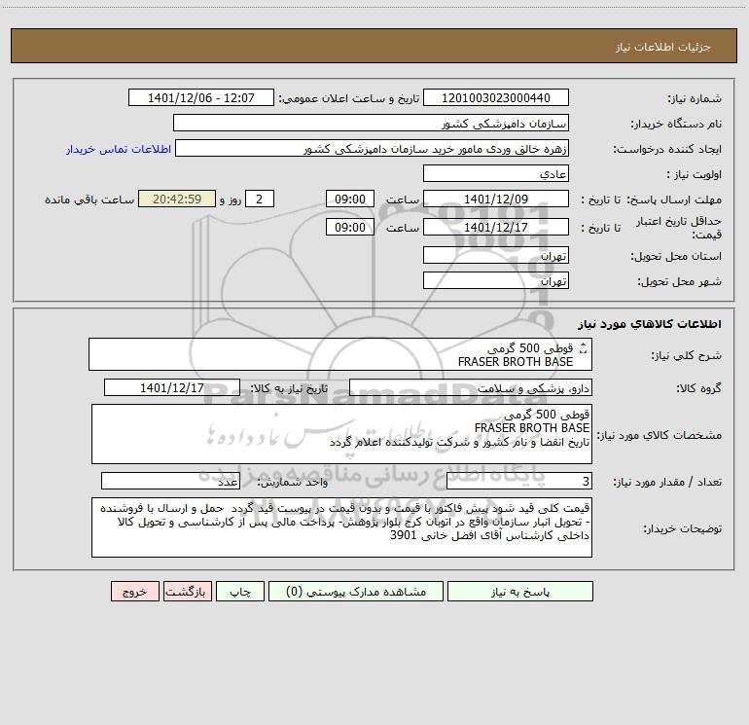Viewport: 749px width, 725px height.
Task: Click the response deadline date 1401/12/09
Action: pyautogui.click(x=496, y=199)
